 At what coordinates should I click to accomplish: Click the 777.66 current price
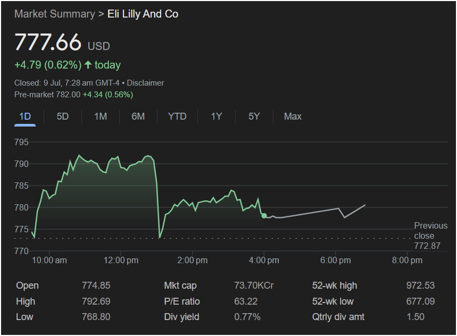(x=48, y=42)
